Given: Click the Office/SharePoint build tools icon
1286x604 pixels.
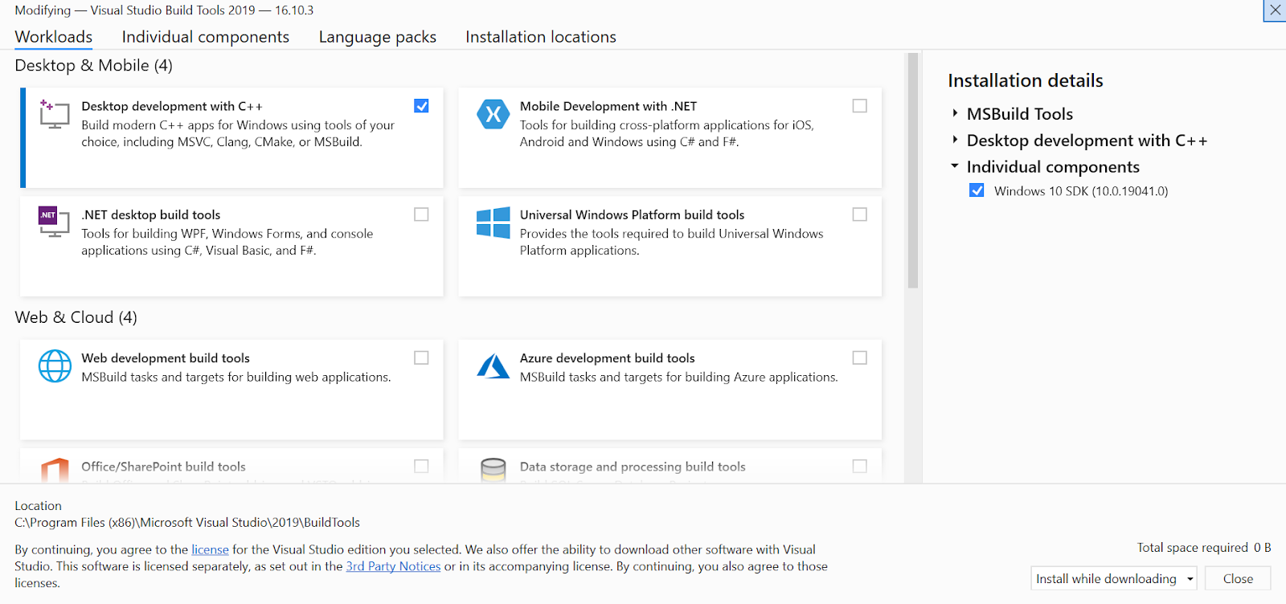Looking at the screenshot, I should click(x=55, y=471).
